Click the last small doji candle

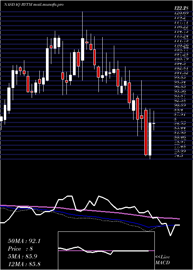(154, 123)
